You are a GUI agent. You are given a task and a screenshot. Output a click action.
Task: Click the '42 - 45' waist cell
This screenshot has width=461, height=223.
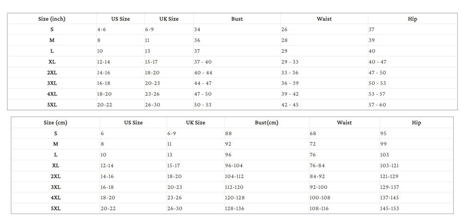point(324,105)
